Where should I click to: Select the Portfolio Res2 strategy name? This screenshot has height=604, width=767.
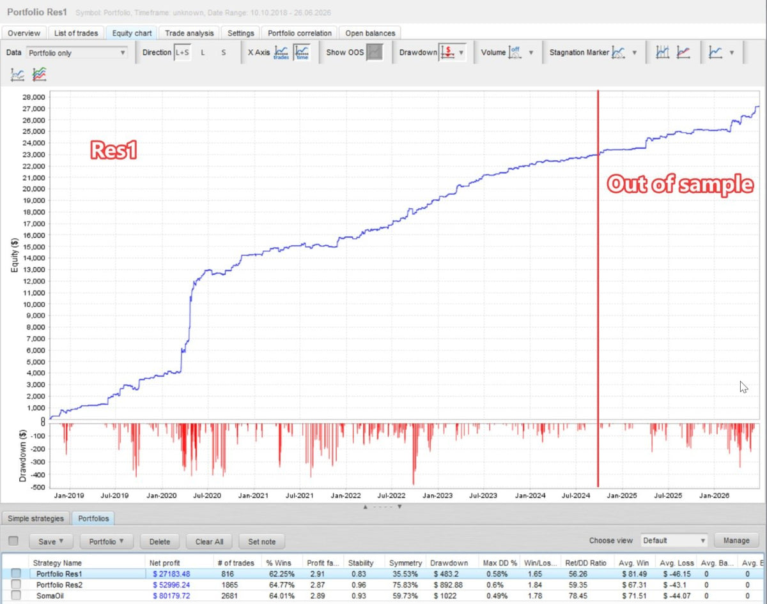[x=59, y=585]
